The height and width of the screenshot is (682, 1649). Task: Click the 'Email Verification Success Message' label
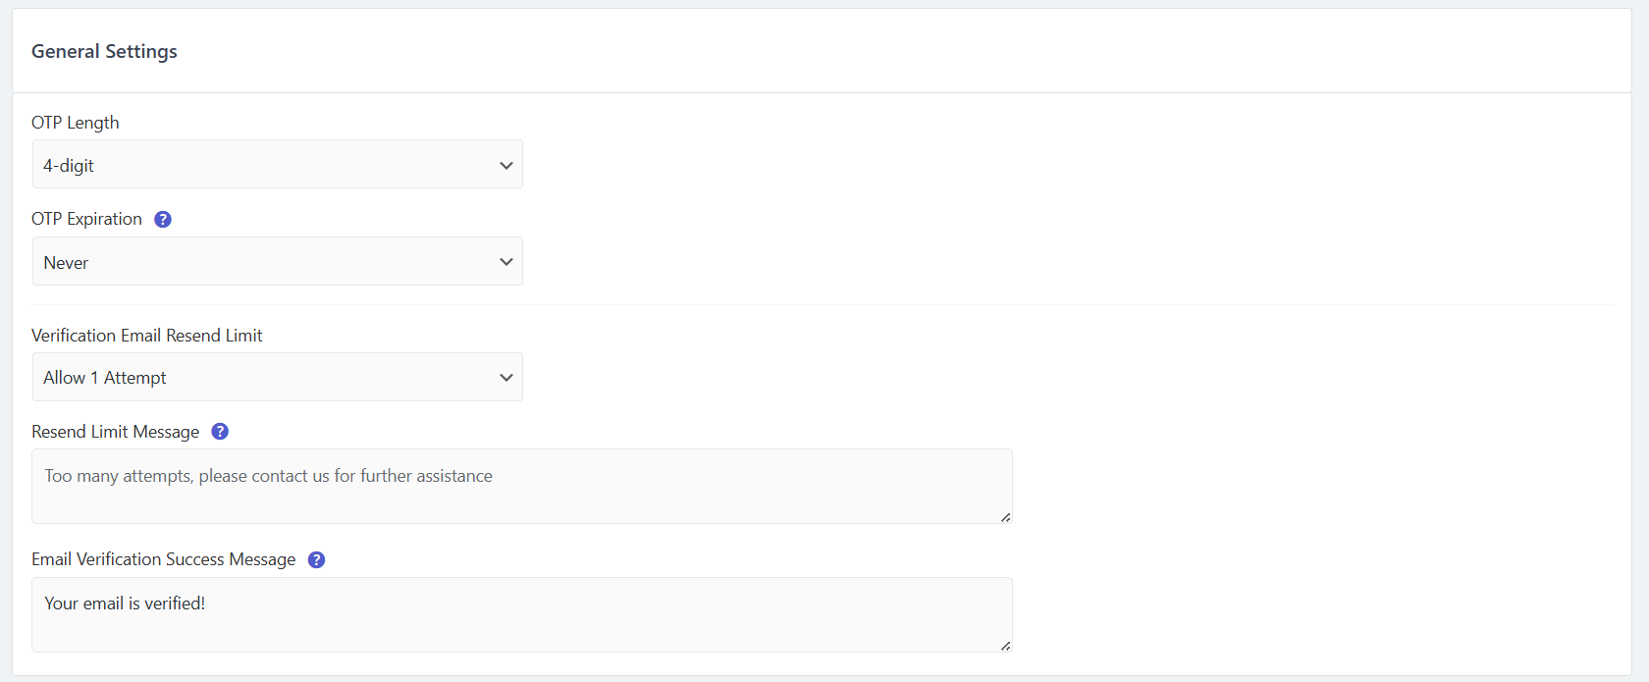click(x=163, y=559)
